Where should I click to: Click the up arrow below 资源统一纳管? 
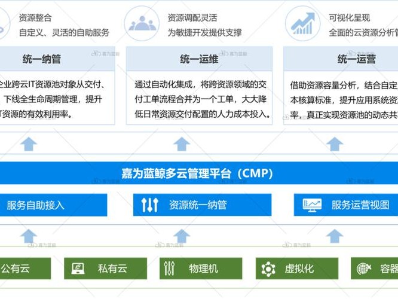click(182, 236)
